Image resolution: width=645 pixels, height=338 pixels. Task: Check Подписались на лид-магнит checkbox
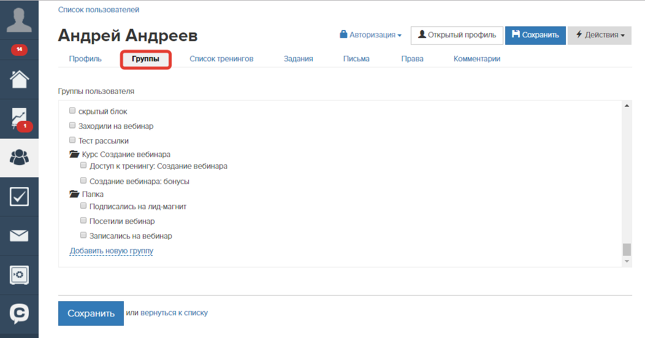tap(83, 206)
